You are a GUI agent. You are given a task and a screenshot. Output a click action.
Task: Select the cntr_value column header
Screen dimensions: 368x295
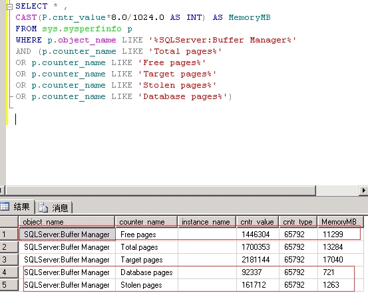258,222
